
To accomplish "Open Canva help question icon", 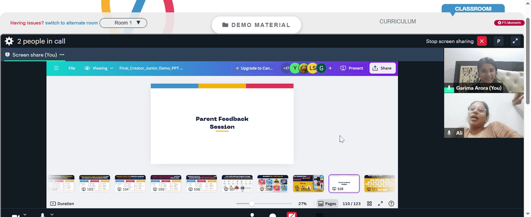I will point(391,203).
